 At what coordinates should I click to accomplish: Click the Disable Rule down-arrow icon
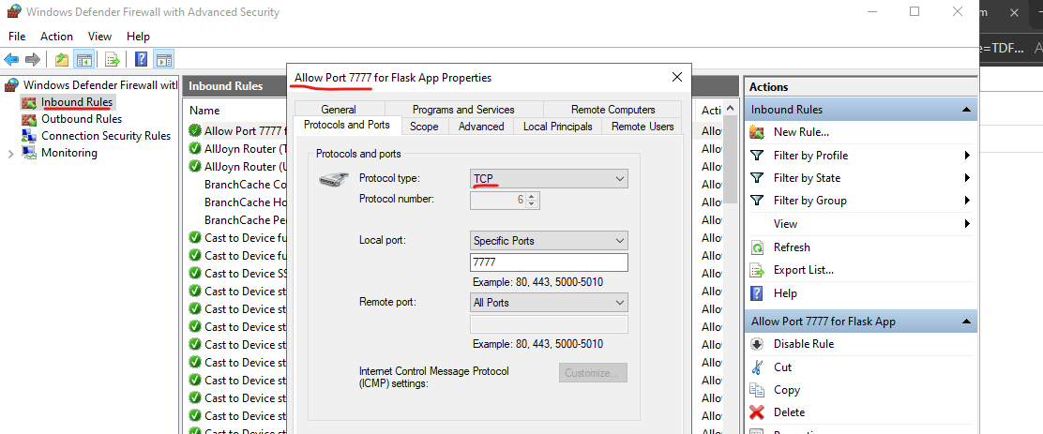757,344
